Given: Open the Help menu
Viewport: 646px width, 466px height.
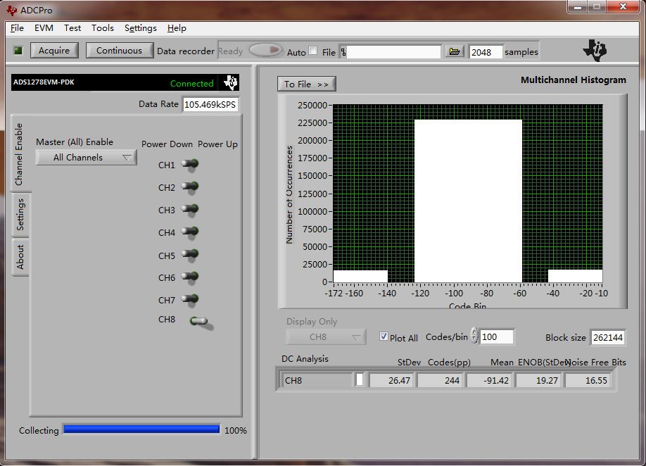Looking at the screenshot, I should (177, 28).
